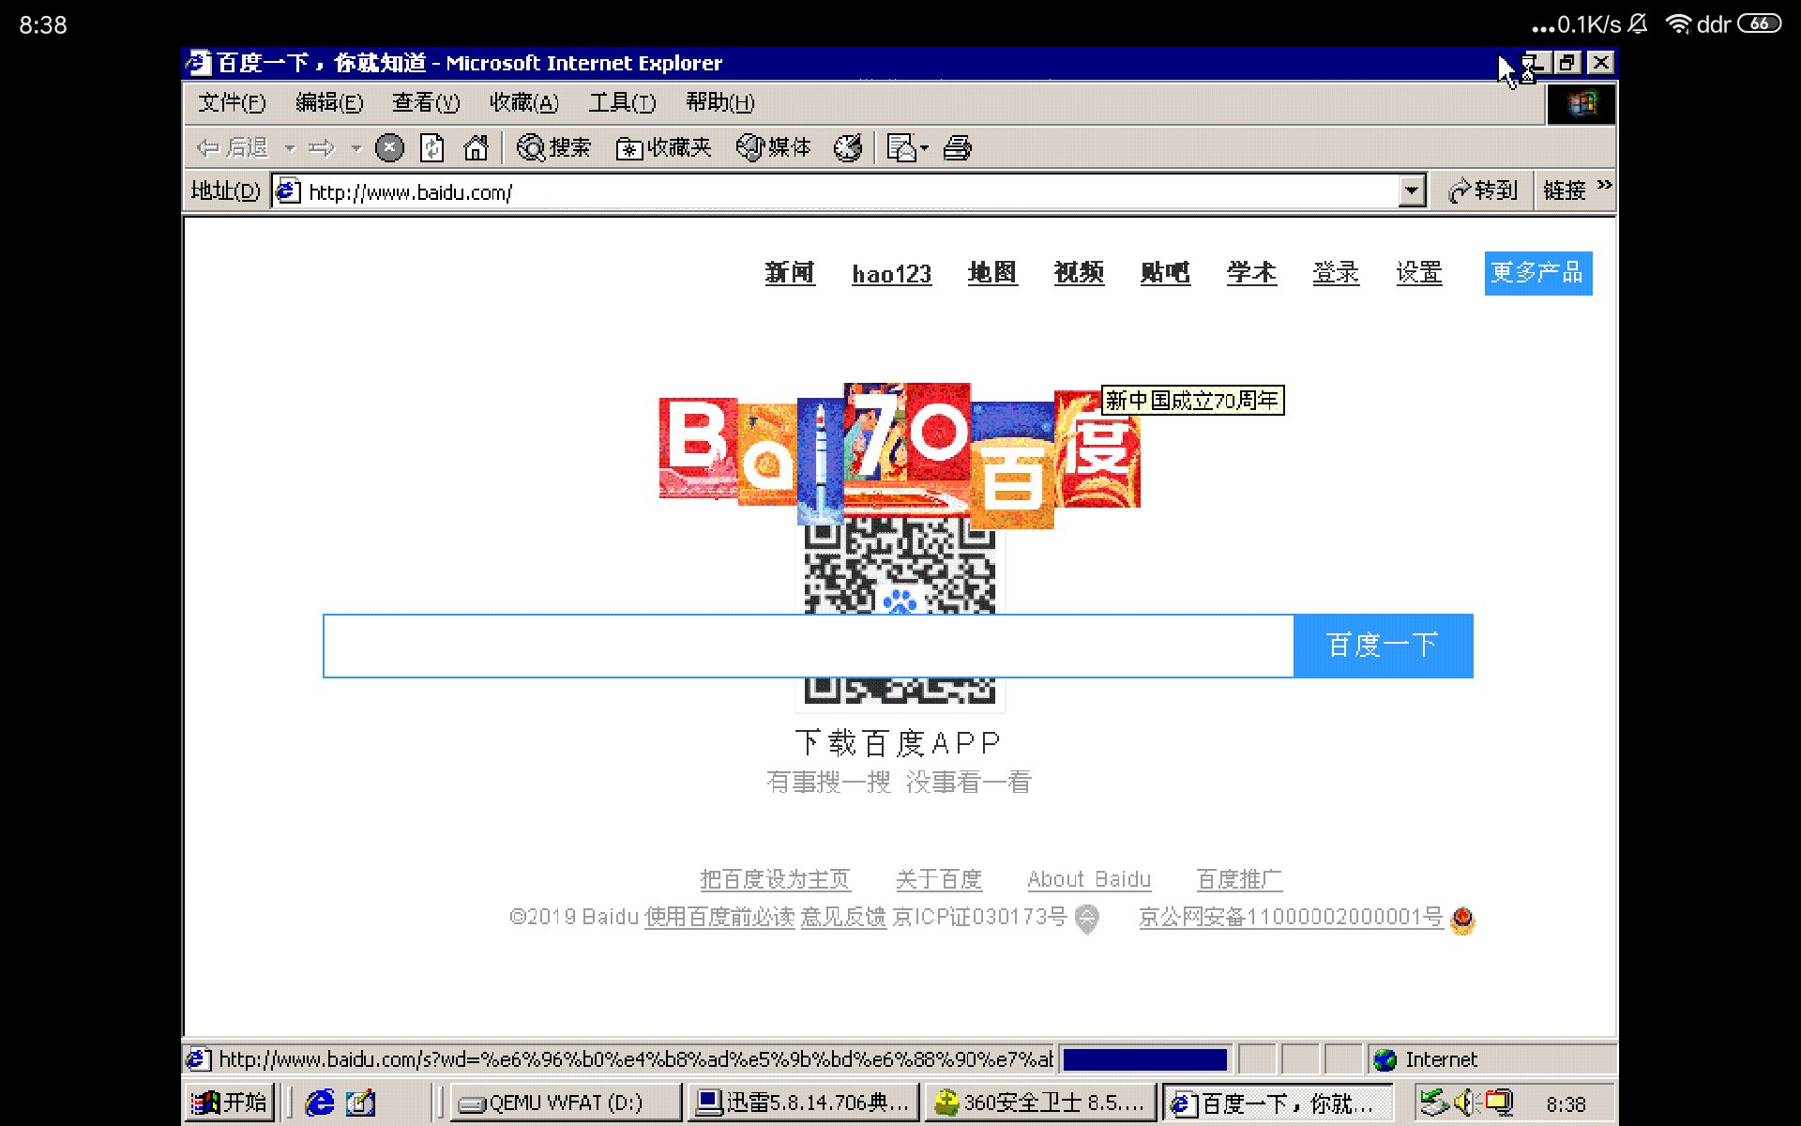
Task: Open the 媒体 media panel
Action: pos(772,147)
